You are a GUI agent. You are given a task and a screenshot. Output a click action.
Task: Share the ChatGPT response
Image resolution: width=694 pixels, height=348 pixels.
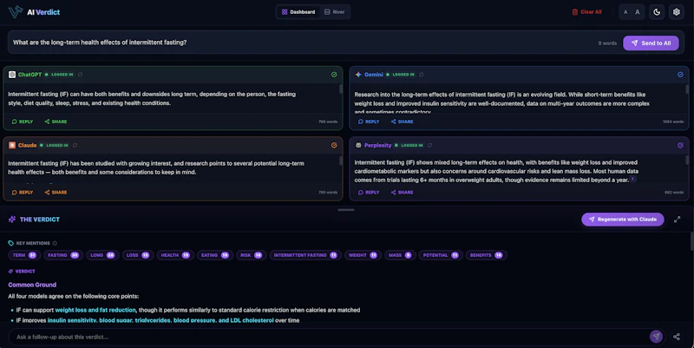[x=56, y=121]
